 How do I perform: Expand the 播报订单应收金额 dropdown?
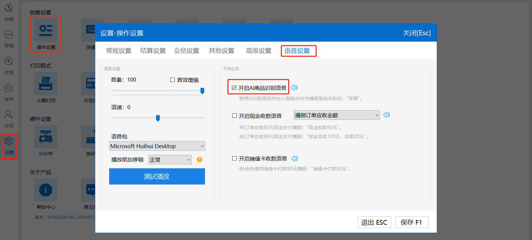[337, 115]
